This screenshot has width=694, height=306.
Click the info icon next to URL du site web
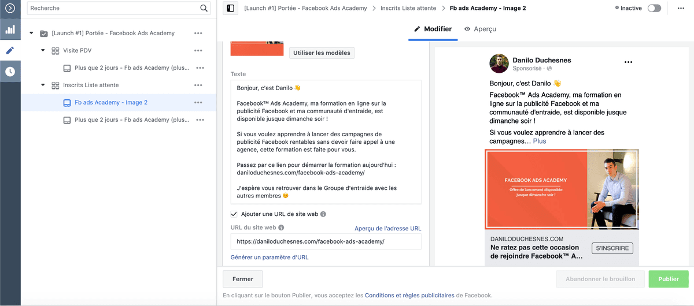click(x=281, y=228)
